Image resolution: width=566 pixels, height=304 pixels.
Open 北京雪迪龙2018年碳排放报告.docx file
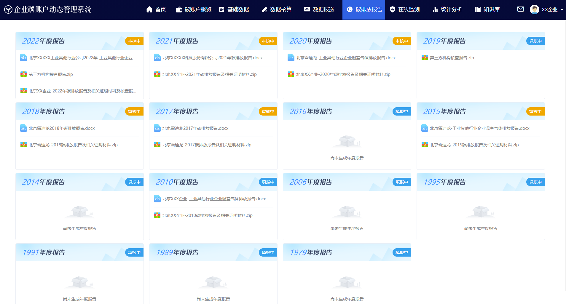tap(62, 128)
